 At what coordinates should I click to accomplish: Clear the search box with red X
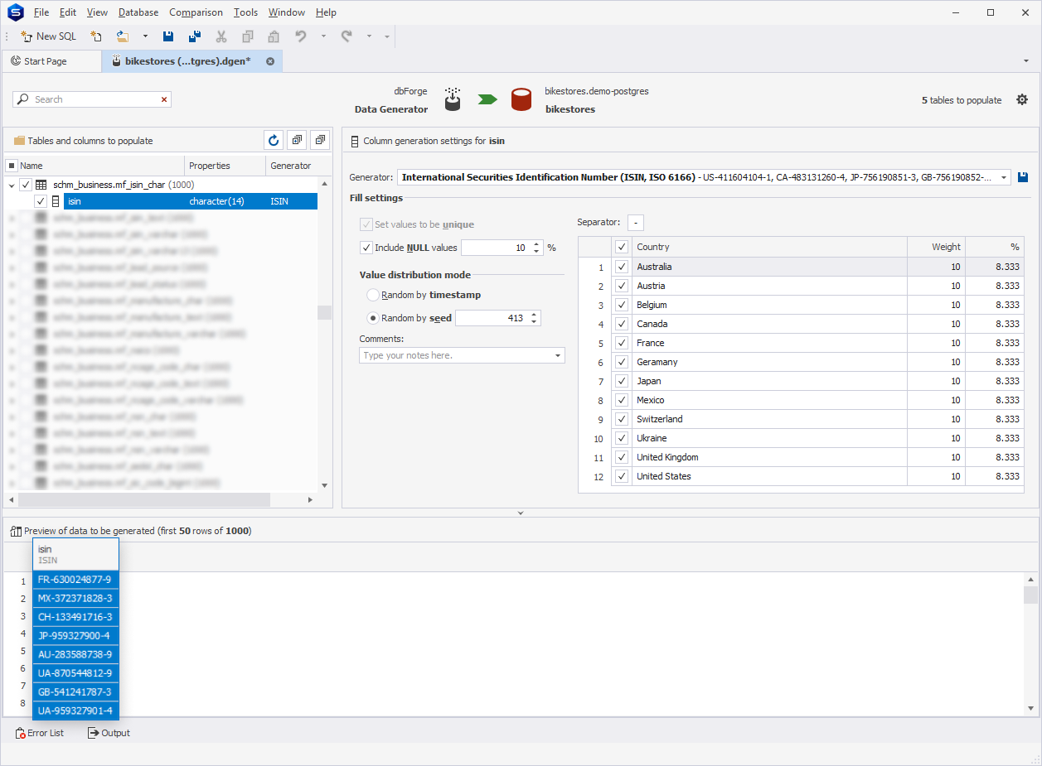click(x=164, y=99)
